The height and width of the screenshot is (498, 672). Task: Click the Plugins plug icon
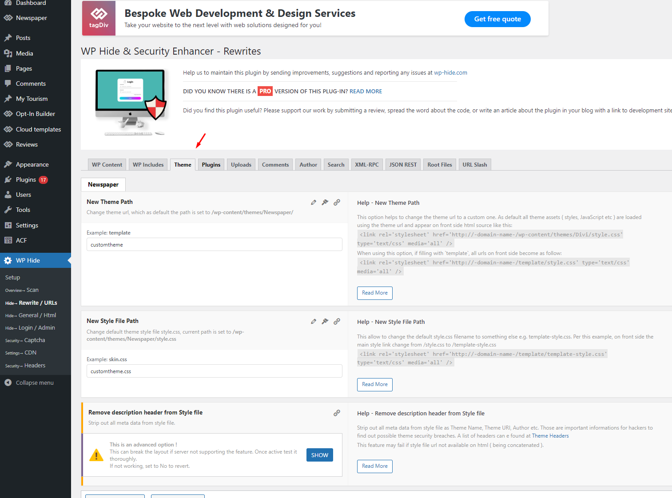pyautogui.click(x=8, y=179)
